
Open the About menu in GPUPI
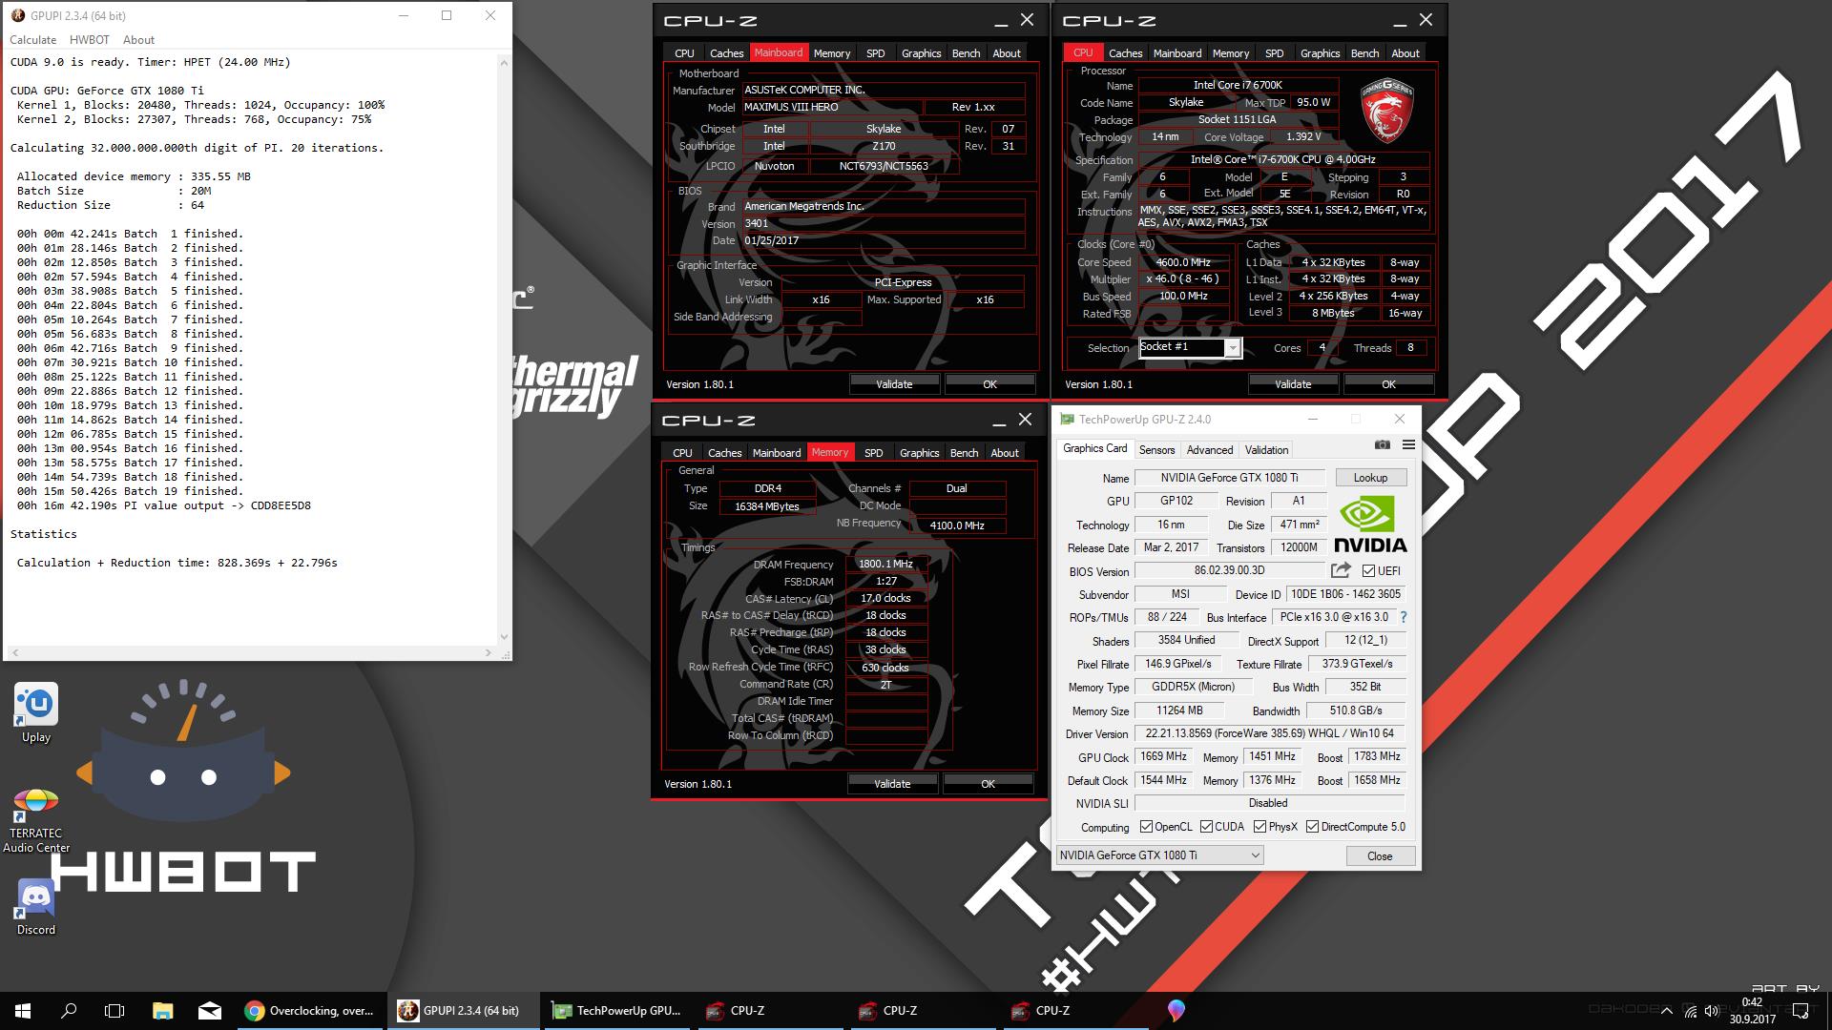pos(138,40)
